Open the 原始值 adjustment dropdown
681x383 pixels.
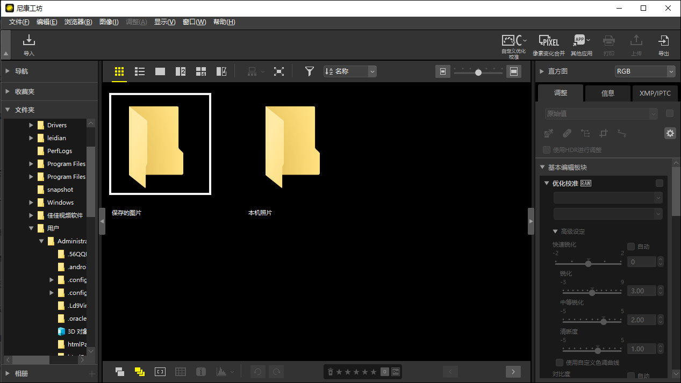pyautogui.click(x=600, y=113)
